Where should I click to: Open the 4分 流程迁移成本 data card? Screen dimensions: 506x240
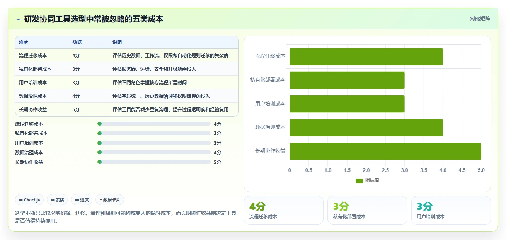(284, 210)
